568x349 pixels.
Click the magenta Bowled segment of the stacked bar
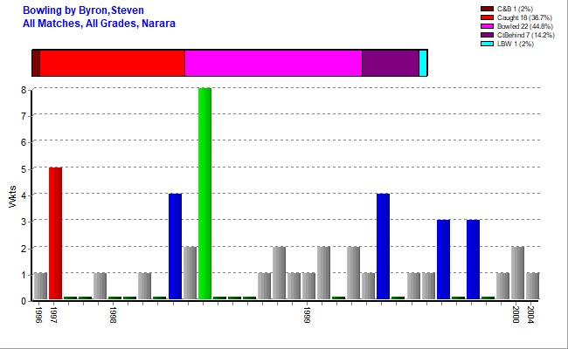click(x=274, y=64)
